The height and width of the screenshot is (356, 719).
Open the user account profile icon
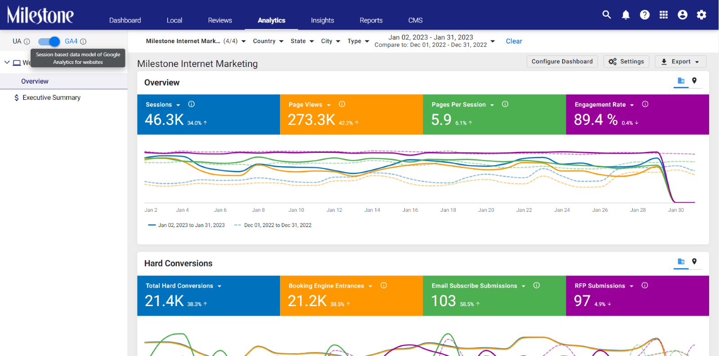(x=683, y=15)
